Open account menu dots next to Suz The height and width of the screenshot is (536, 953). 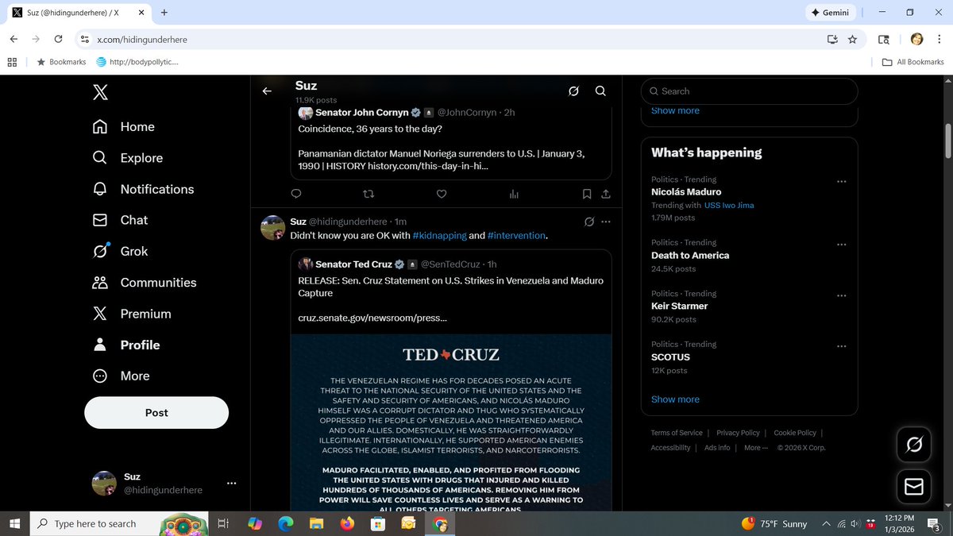(231, 483)
